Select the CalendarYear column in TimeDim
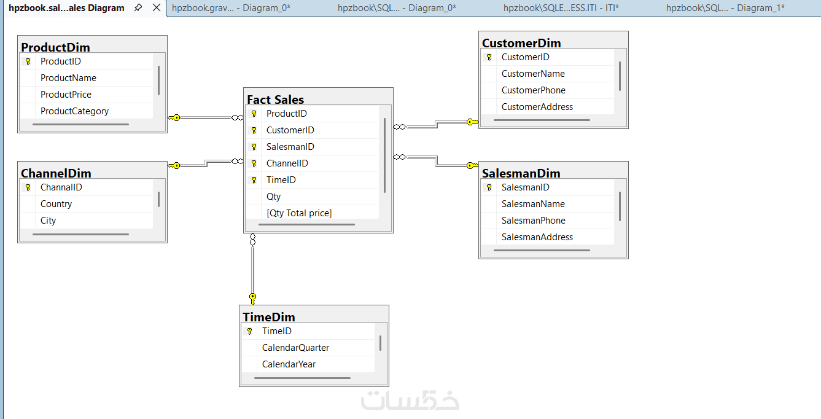 point(308,364)
